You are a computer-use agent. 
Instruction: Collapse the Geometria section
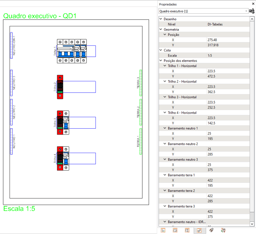(x=161, y=29)
